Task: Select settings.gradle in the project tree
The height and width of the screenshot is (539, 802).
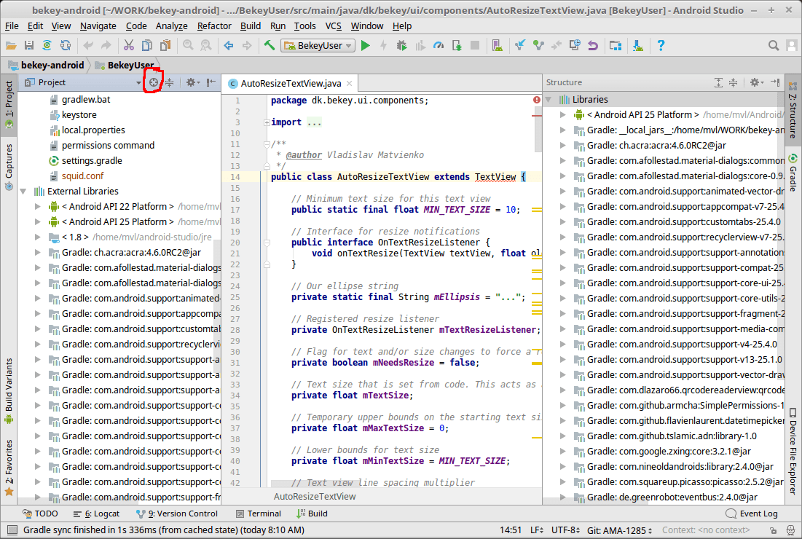Action: tap(91, 161)
